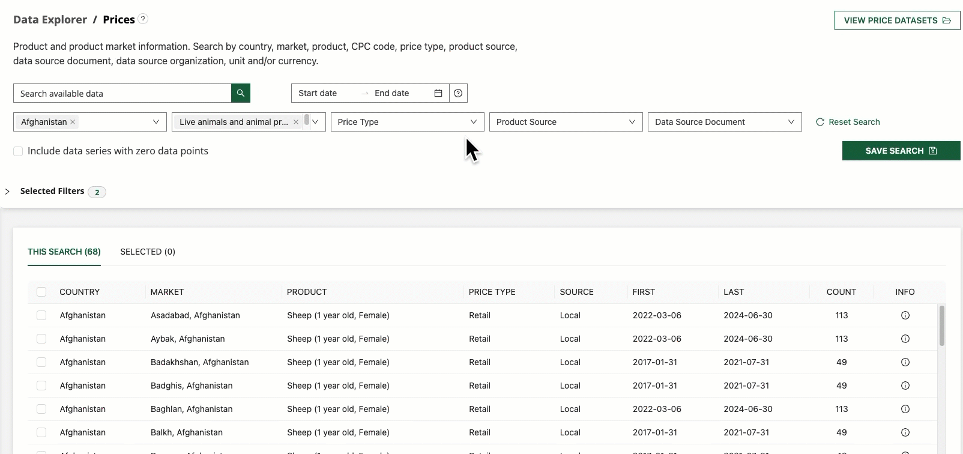Image resolution: width=963 pixels, height=454 pixels.
Task: Remove the Live animals product filter tag
Action: (x=295, y=122)
